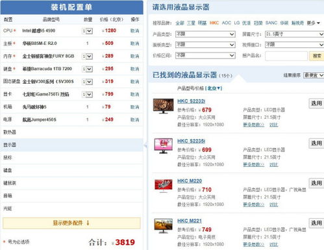Click 对比 for HKC S2232i
This screenshot has height=250, width=324.
point(273,125)
